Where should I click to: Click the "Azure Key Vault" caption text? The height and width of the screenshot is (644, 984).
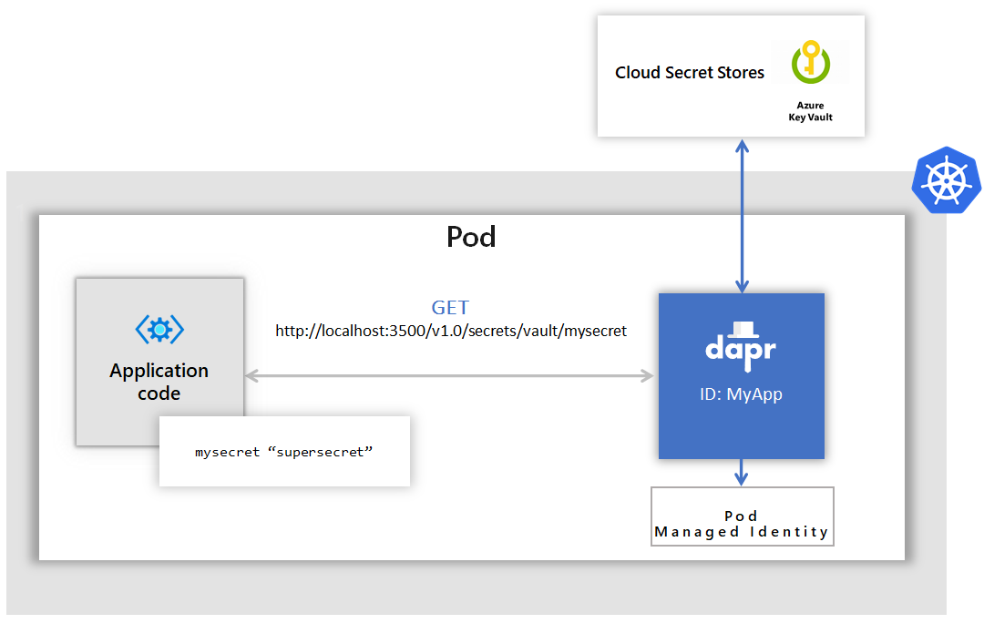(x=810, y=111)
